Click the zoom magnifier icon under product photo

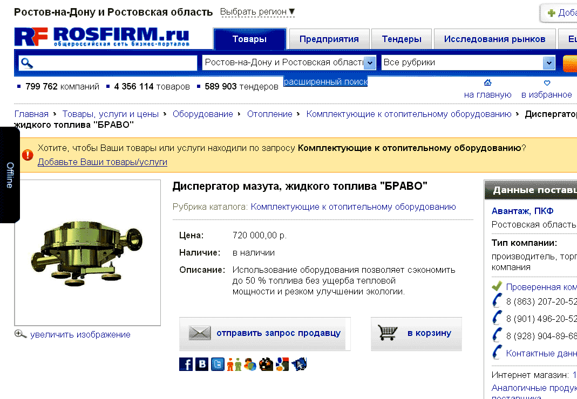click(x=20, y=334)
